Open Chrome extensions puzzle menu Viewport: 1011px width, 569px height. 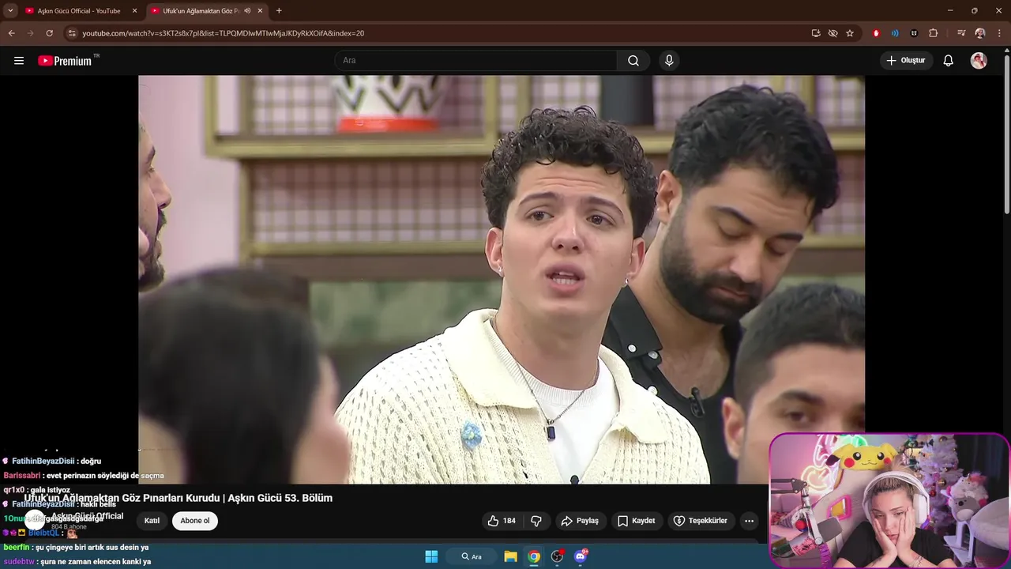pyautogui.click(x=934, y=33)
